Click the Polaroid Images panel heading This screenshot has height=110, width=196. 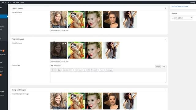click(x=18, y=39)
